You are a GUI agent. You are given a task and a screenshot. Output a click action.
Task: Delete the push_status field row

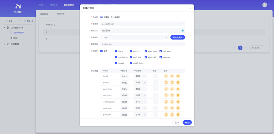coord(178,89)
